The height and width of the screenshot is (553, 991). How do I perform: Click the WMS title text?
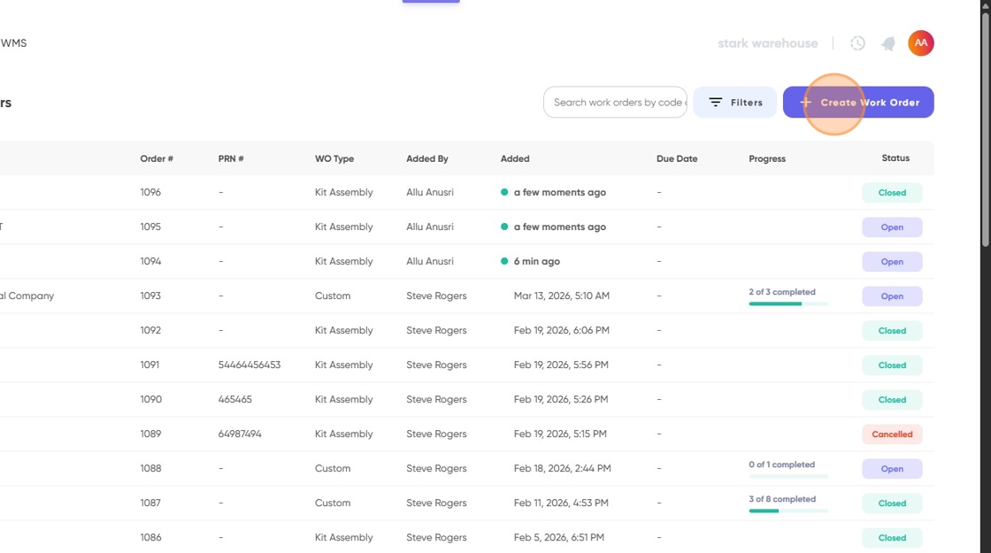13,43
